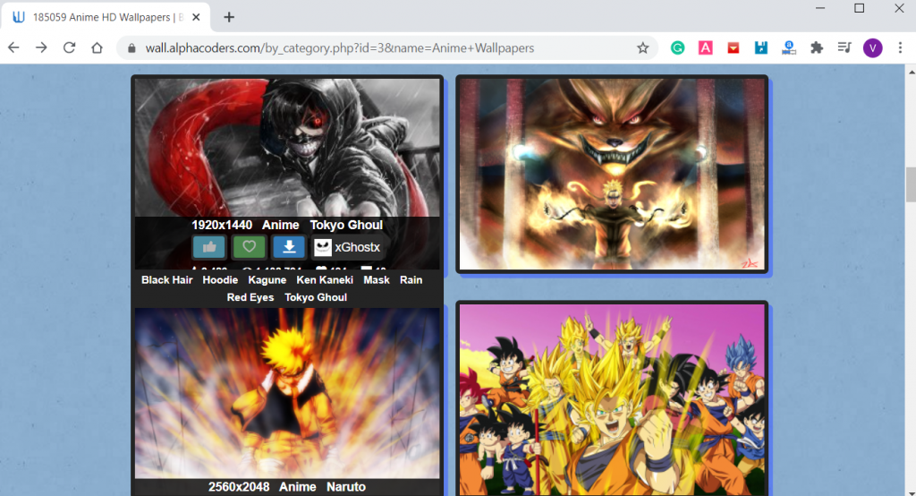Click the thumbs-up like button

[209, 247]
